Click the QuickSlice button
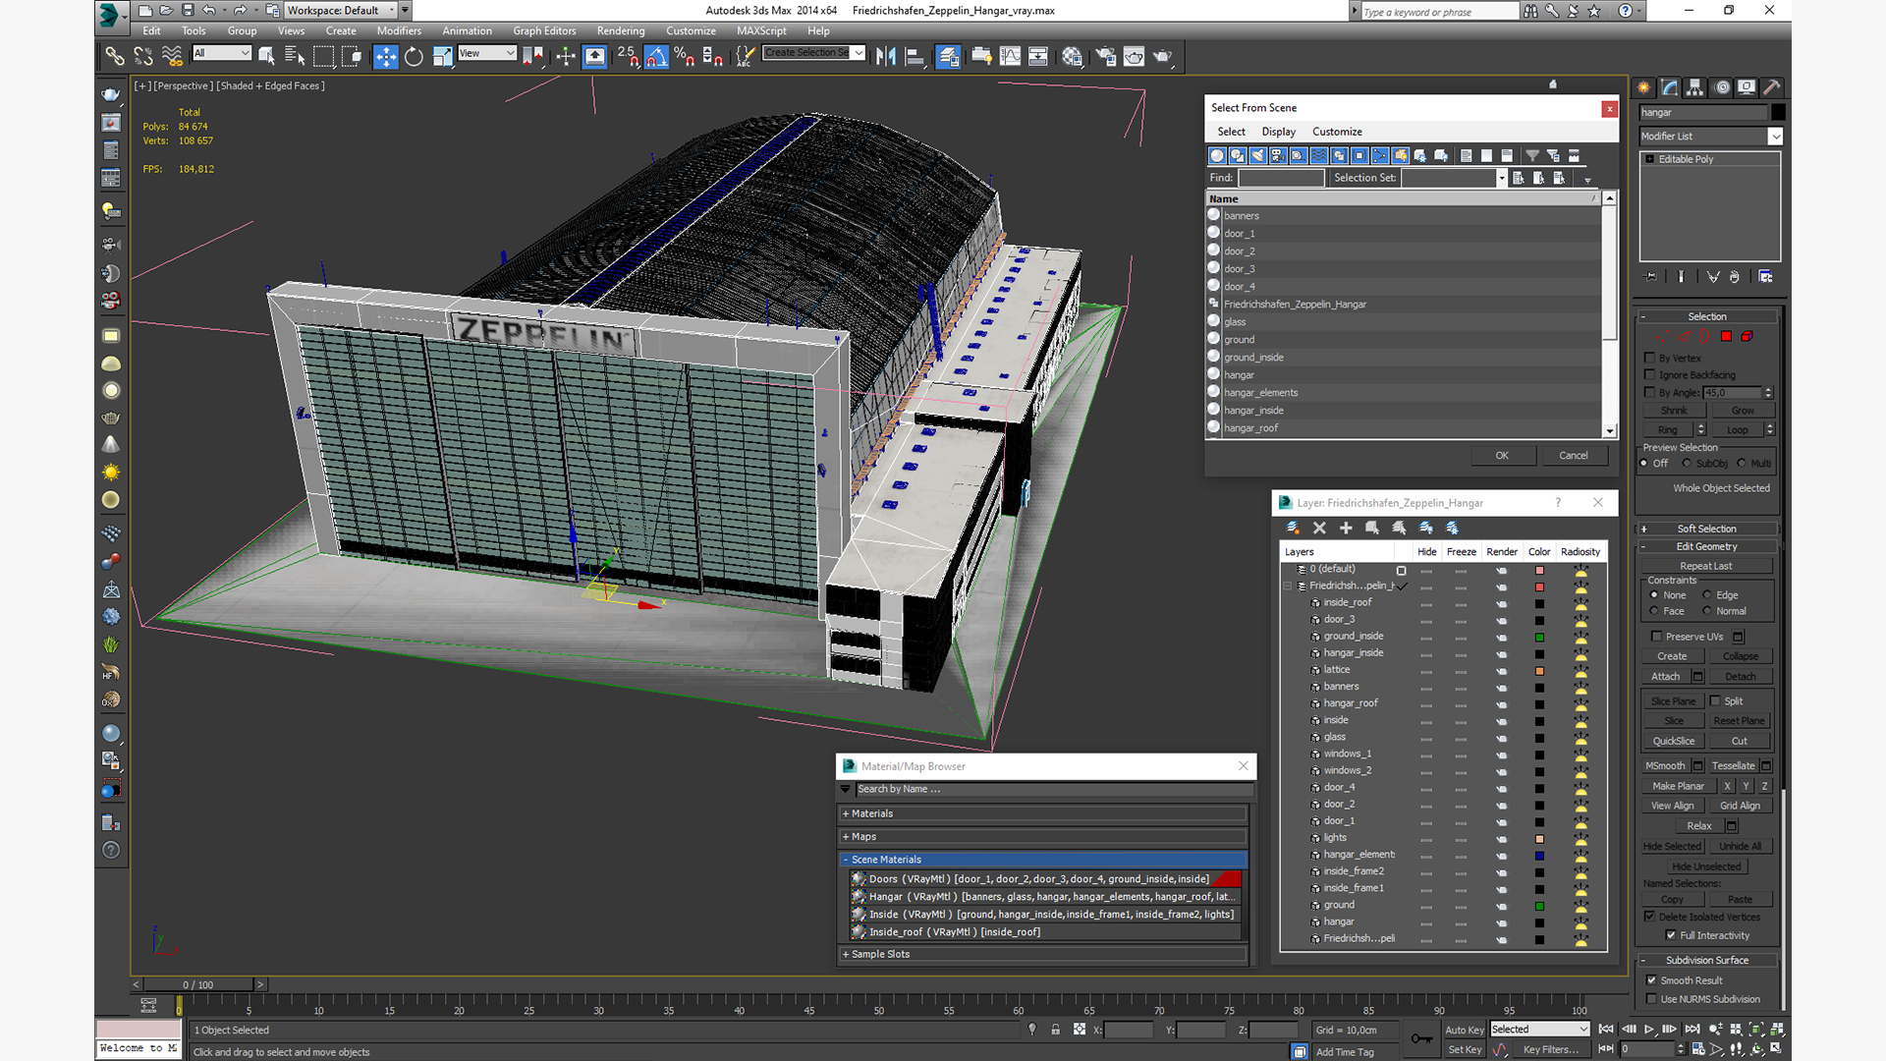The image size is (1886, 1061). pos(1673,741)
